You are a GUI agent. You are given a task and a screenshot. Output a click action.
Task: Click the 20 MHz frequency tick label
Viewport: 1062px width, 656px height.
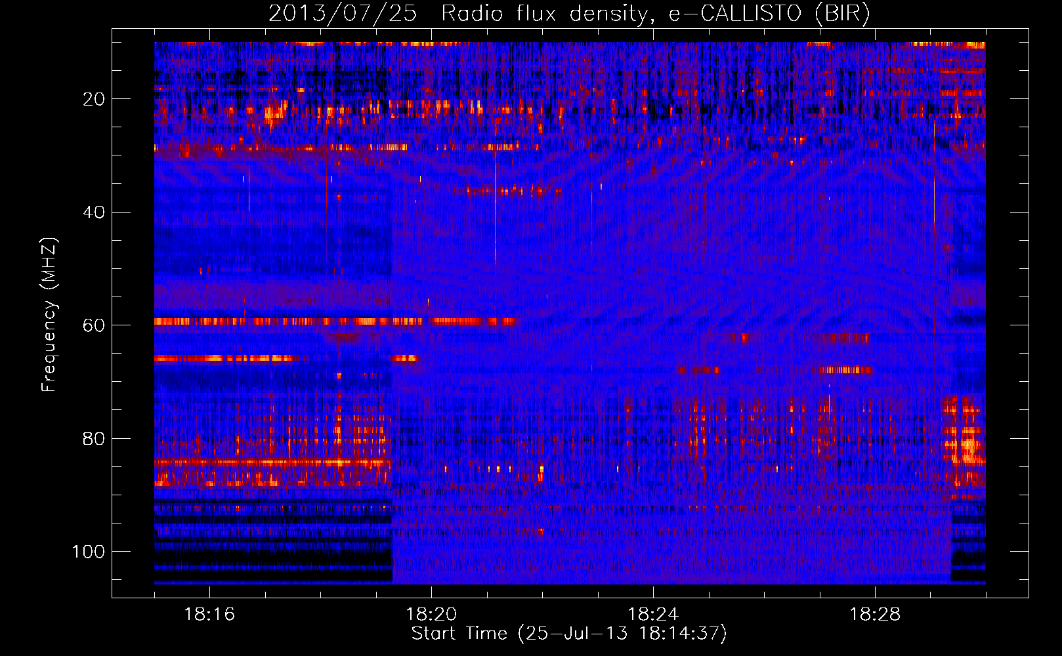94,99
